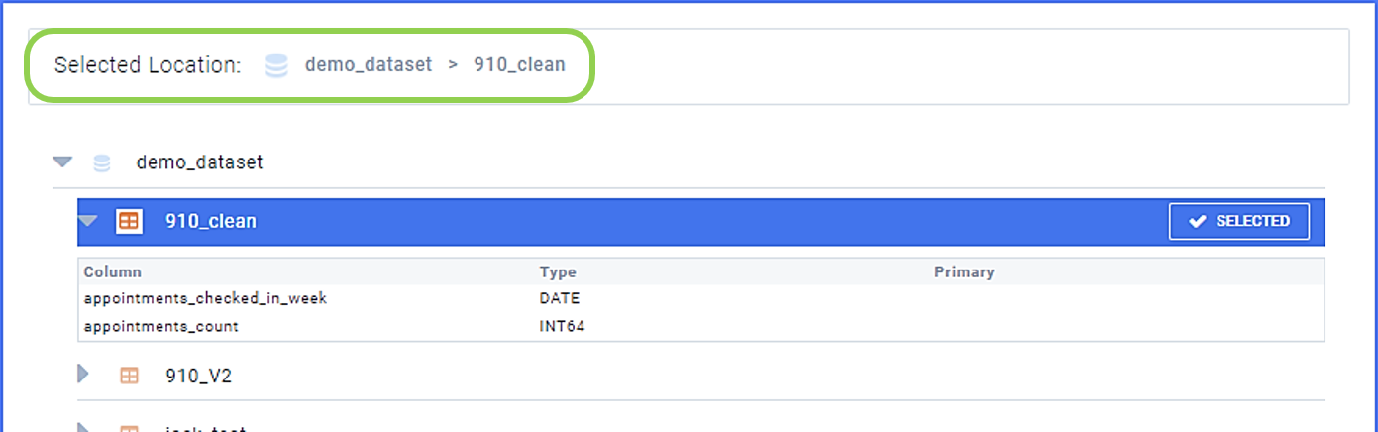Viewport: 1378px width, 432px height.
Task: Expand the partially visible table below 910_V2
Action: 83,427
